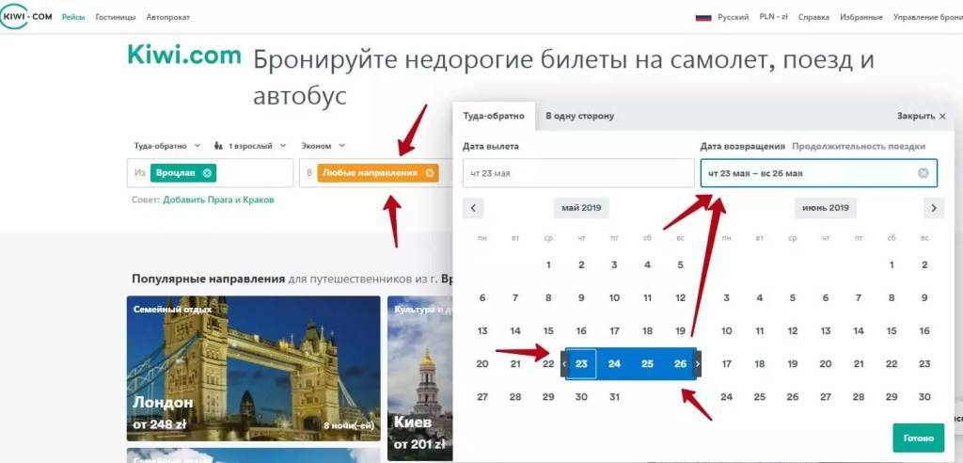
Task: Go to next month in calendar
Action: tap(933, 208)
